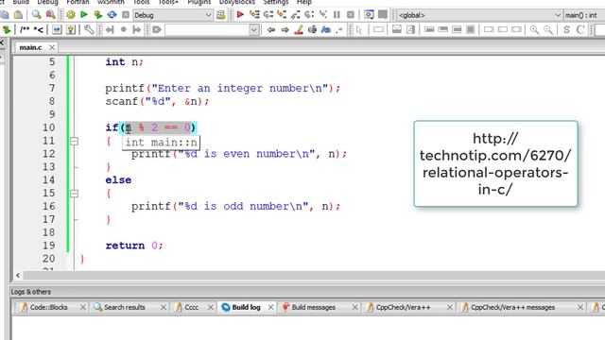This screenshot has width=605, height=340.
Task: Click the Replace icon in toolbar
Action: (x=50, y=15)
